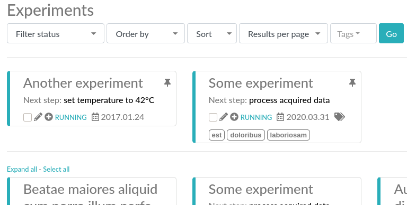Viewport: 407px width, 205px height.
Task: Tick the pinned Some experiment checkbox
Action: [x=213, y=117]
